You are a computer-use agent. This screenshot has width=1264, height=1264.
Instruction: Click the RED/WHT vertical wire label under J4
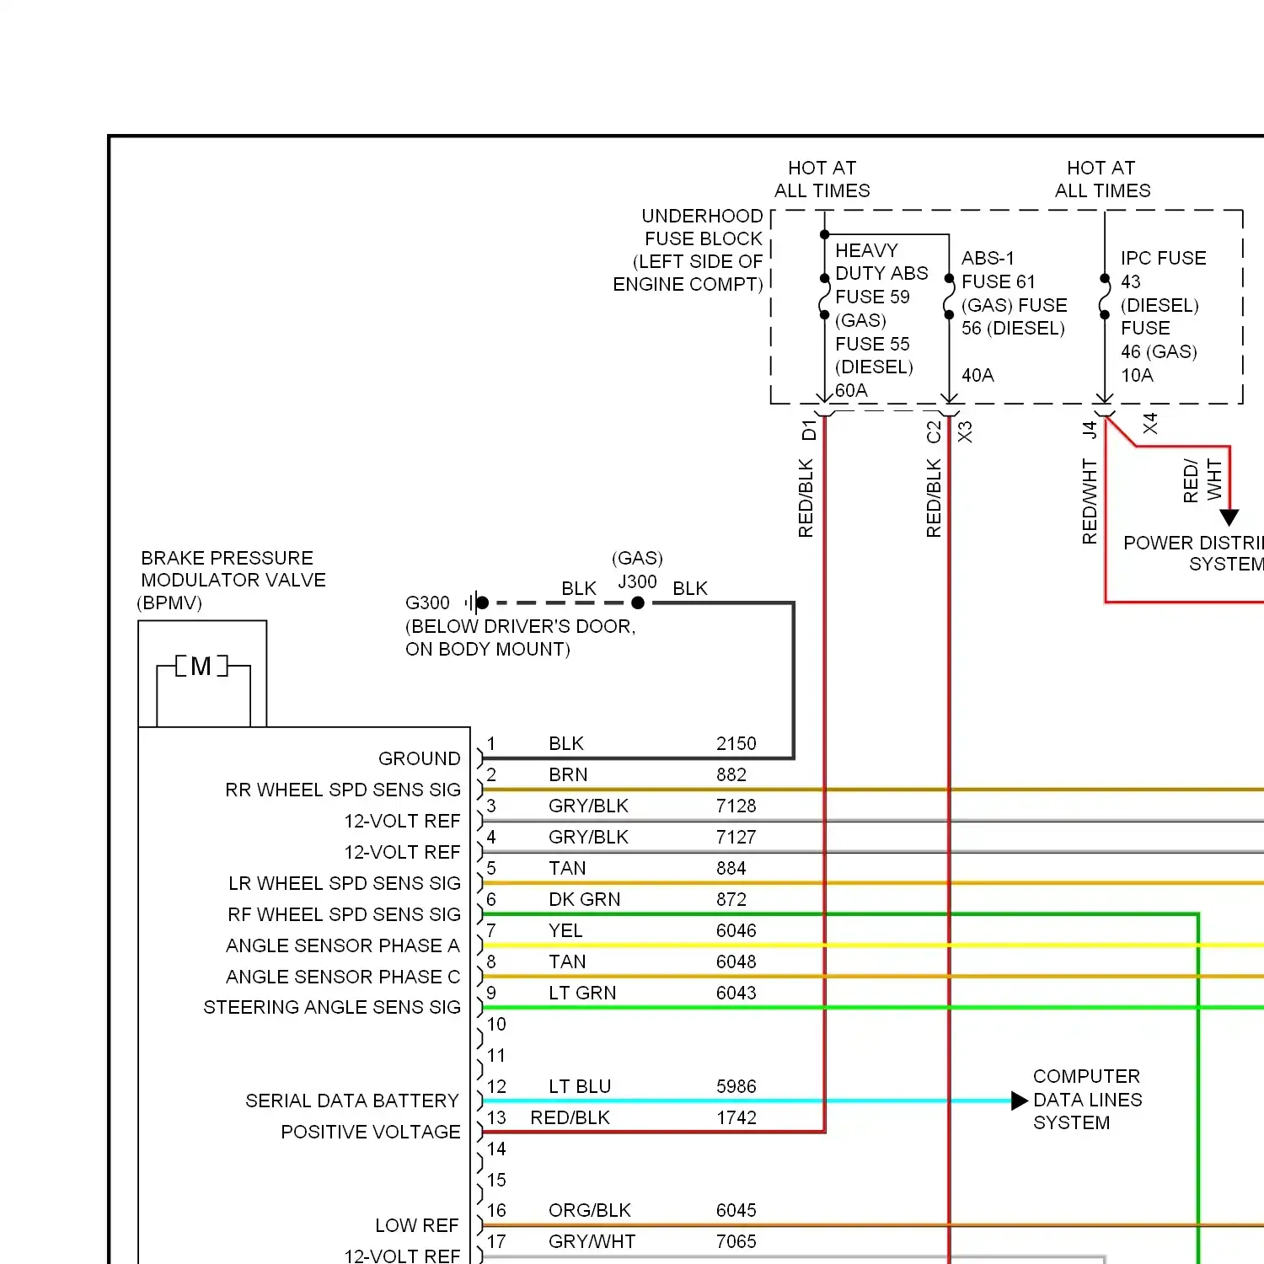[1090, 501]
